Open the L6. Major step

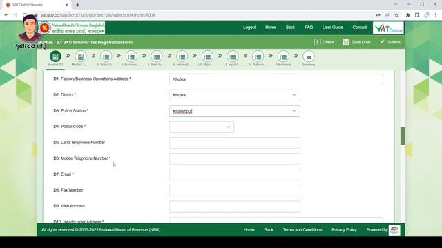tap(207, 56)
